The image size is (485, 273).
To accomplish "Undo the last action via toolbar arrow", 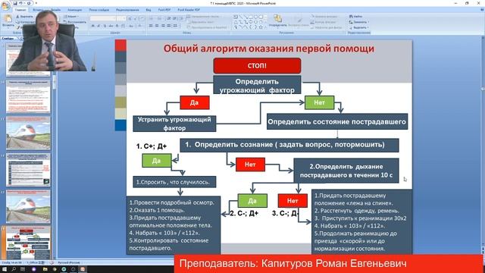I will coord(20,3).
